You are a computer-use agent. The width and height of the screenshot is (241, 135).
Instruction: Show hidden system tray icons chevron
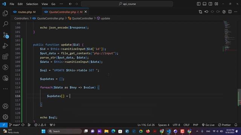tap(197, 131)
